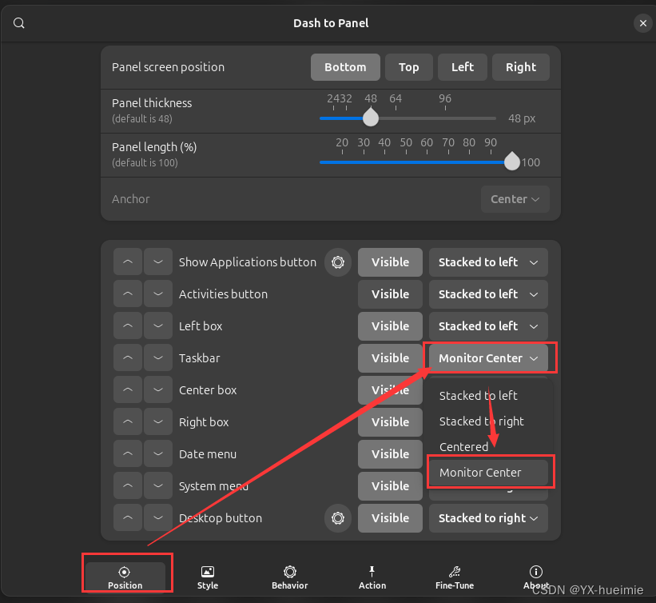Switch to the Behavior tab
Image resolution: width=656 pixels, height=603 pixels.
(289, 577)
